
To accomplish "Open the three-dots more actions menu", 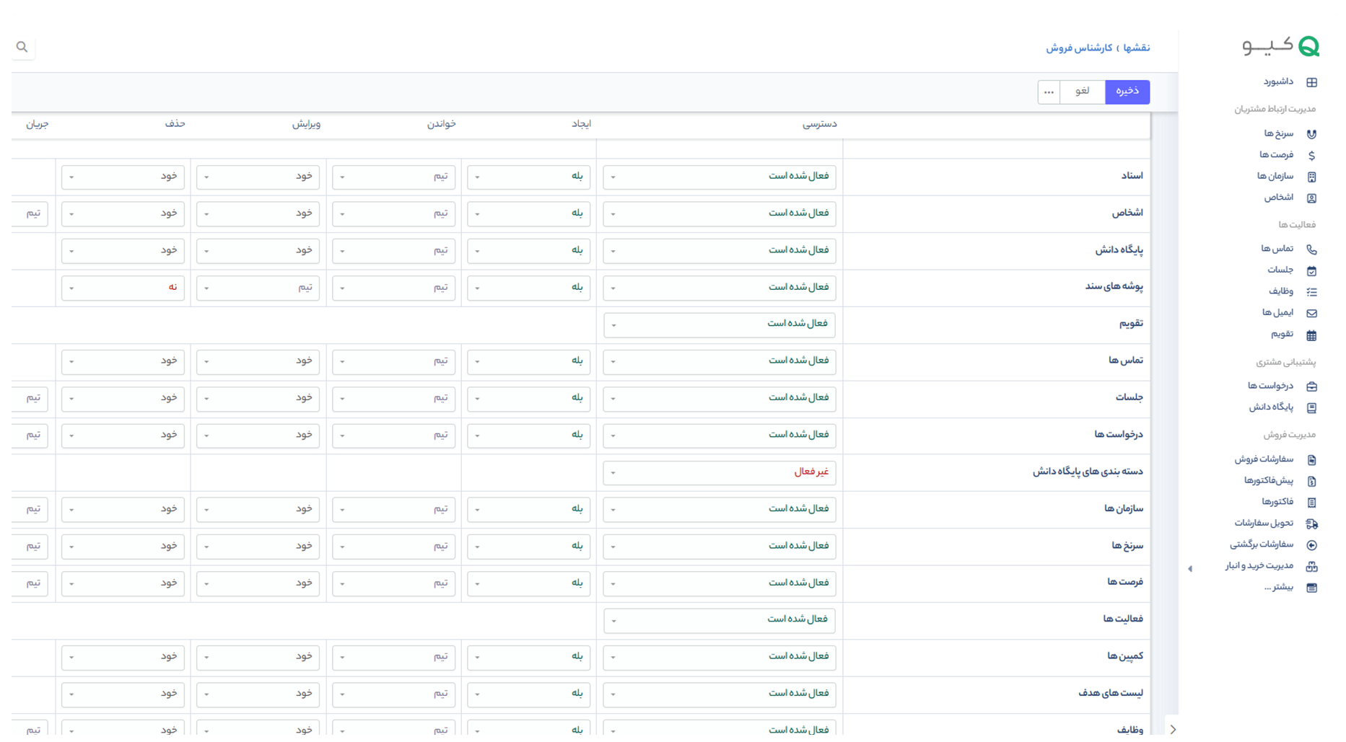I will [1049, 92].
